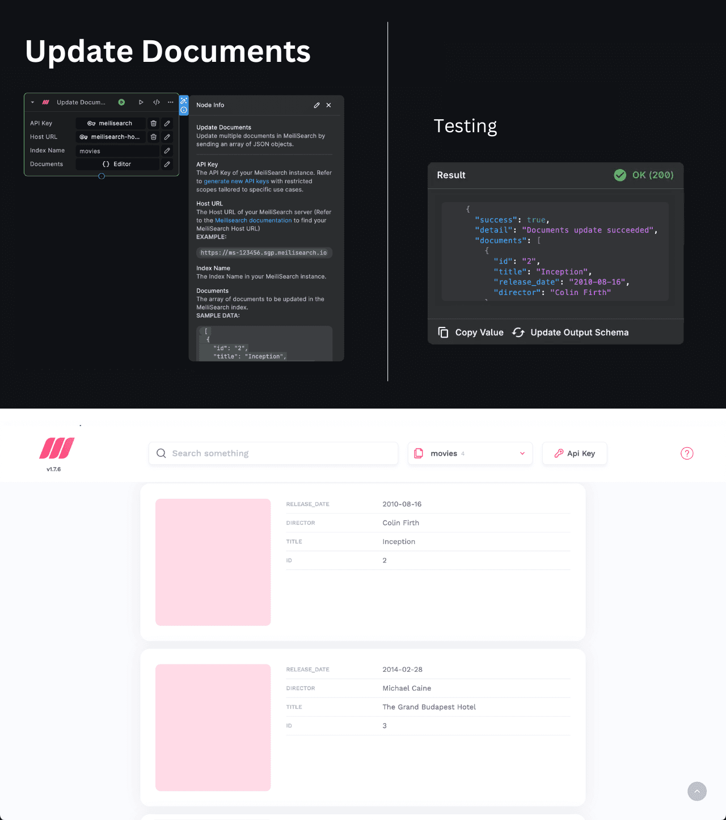Select the meilisearch API Key credential field
This screenshot has width=726, height=820.
click(x=111, y=123)
